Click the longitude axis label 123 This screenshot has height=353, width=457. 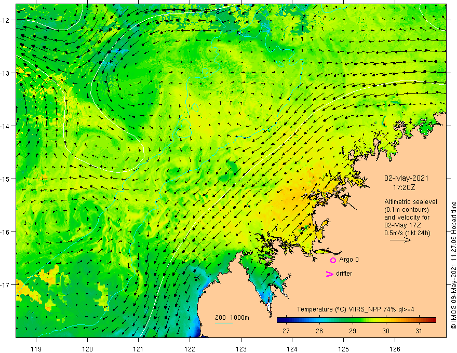(241, 349)
